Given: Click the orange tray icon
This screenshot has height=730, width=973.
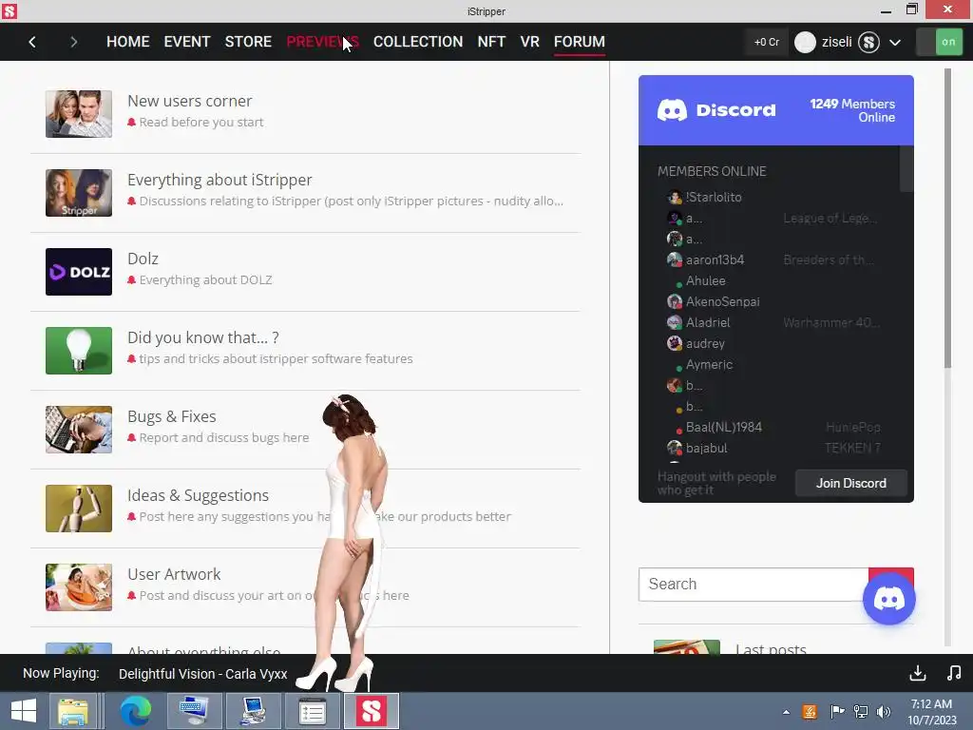Looking at the screenshot, I should [810, 712].
